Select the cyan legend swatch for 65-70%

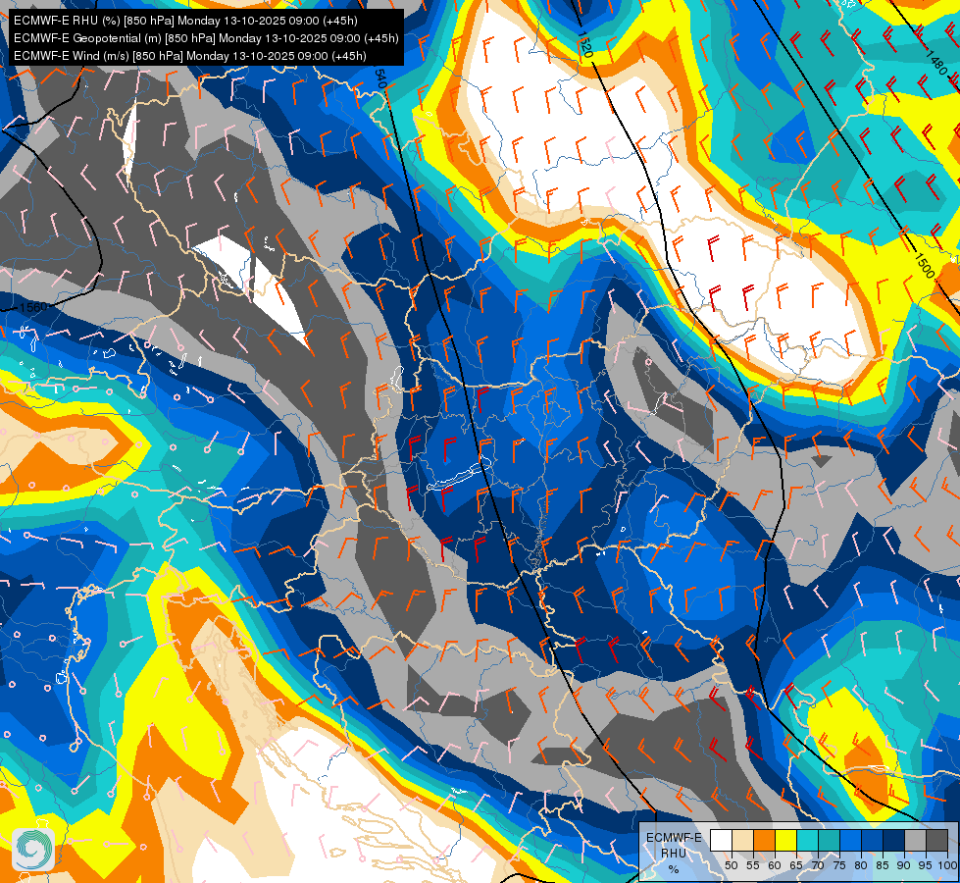pyautogui.click(x=808, y=840)
